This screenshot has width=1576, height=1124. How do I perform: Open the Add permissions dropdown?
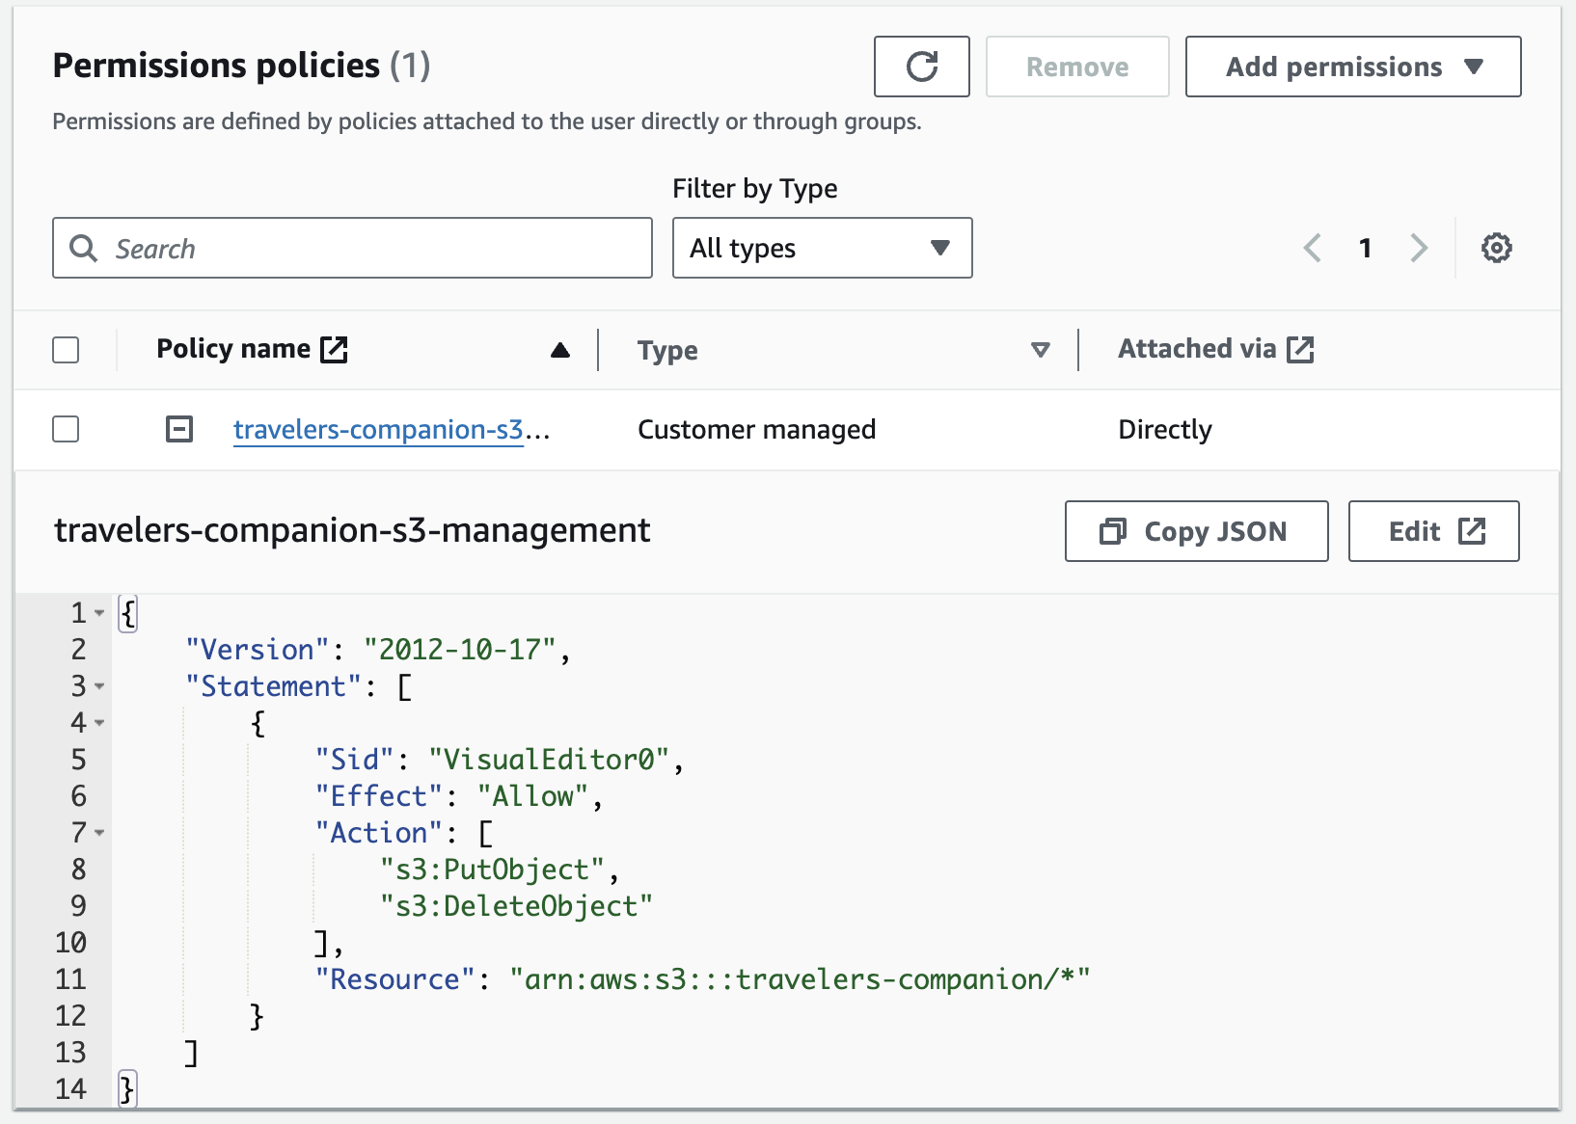tap(1352, 67)
